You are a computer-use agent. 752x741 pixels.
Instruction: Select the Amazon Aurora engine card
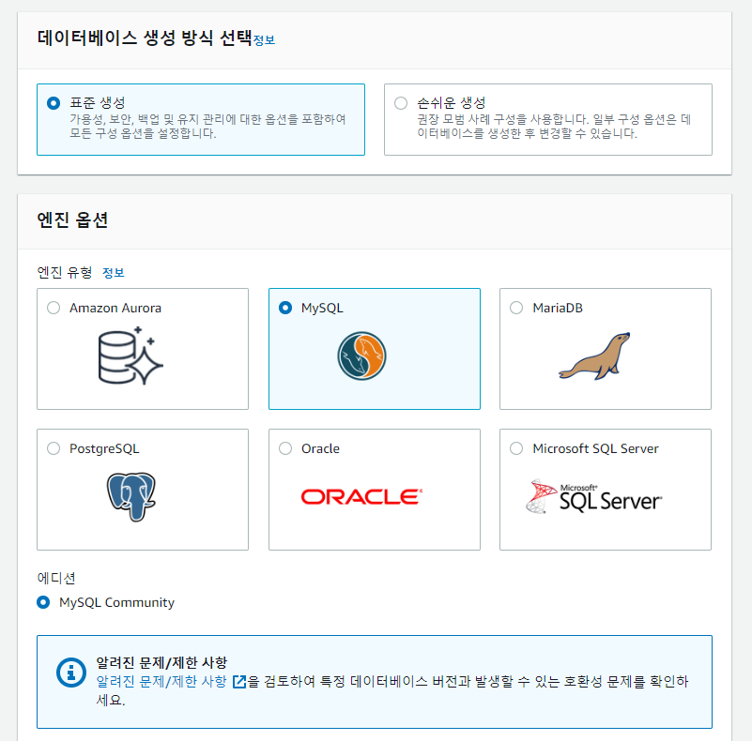(143, 349)
